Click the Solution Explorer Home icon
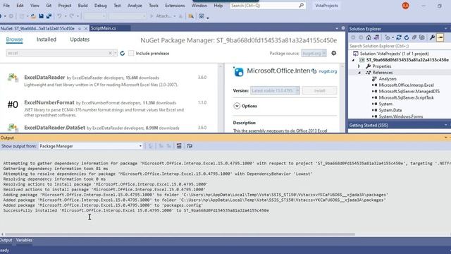The height and width of the screenshot is (254, 451). [369, 37]
